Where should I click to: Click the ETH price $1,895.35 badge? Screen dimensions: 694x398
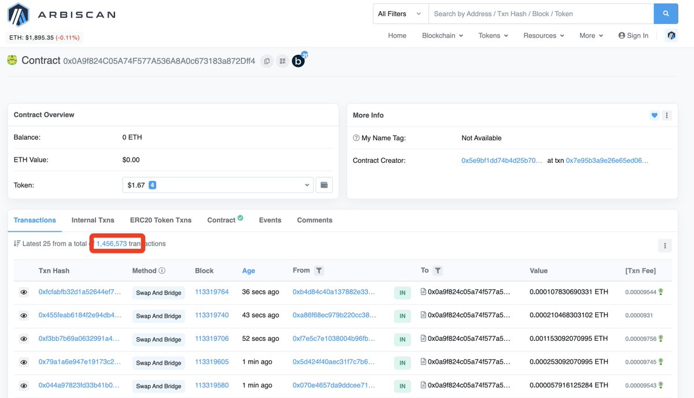[x=45, y=38]
